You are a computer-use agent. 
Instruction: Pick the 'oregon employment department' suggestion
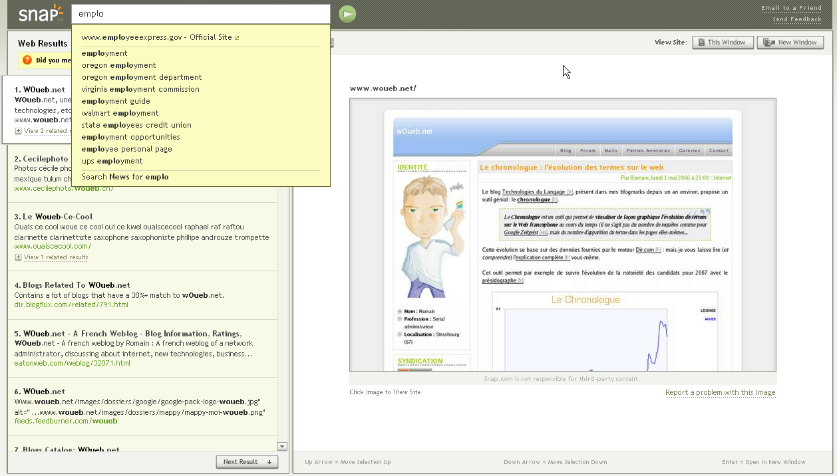[142, 77]
